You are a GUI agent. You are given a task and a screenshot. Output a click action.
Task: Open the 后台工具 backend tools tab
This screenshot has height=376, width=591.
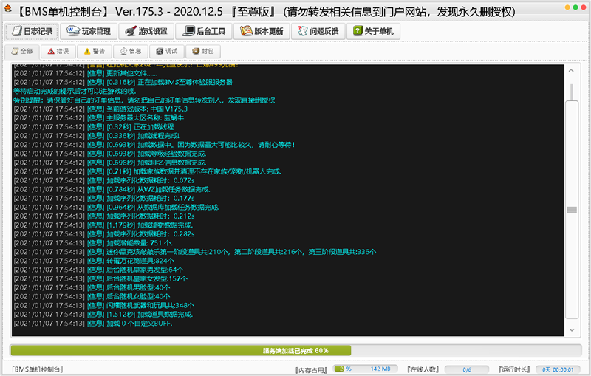tap(204, 31)
